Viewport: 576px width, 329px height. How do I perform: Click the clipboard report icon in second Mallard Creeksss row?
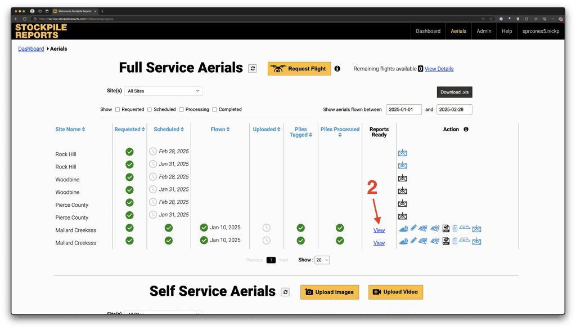tap(455, 241)
